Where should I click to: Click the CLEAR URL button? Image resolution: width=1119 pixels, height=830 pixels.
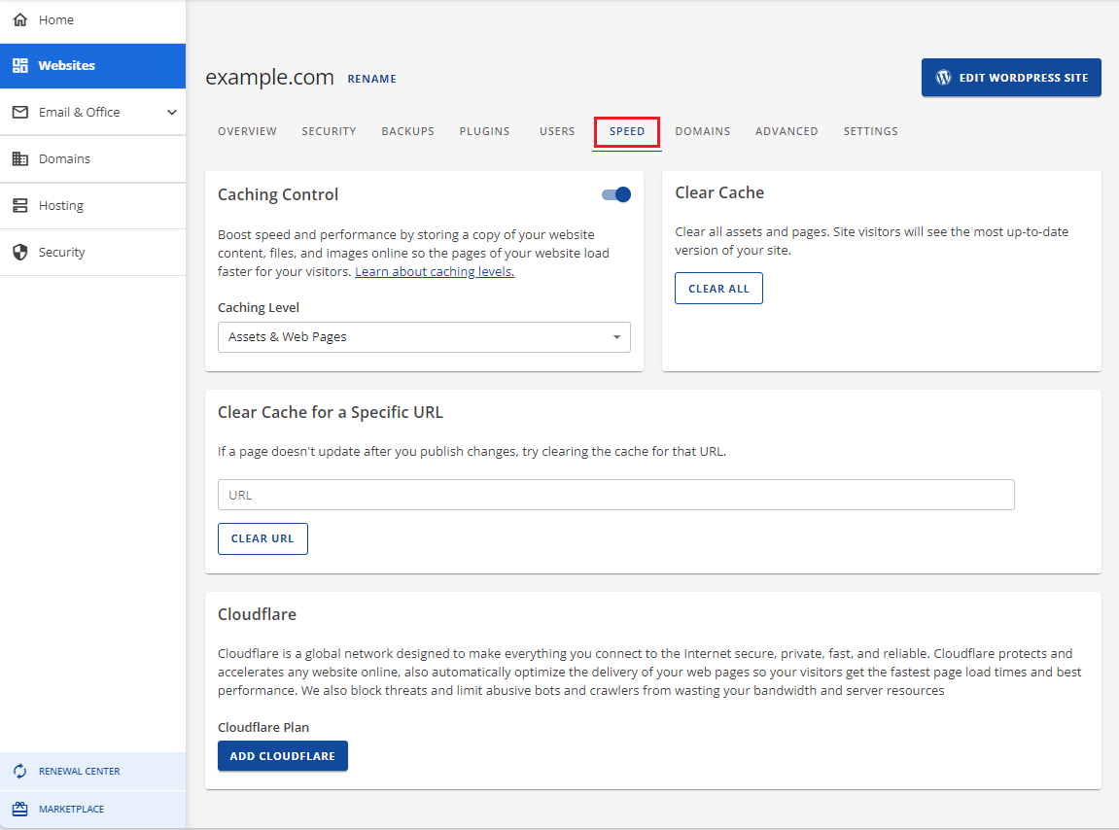click(x=262, y=538)
